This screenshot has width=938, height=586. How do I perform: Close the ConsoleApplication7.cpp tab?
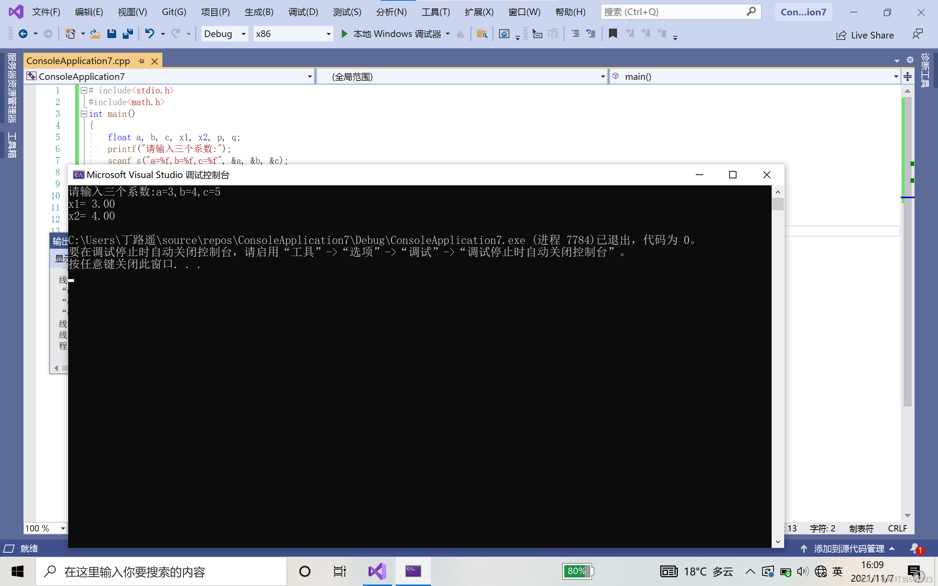(155, 61)
